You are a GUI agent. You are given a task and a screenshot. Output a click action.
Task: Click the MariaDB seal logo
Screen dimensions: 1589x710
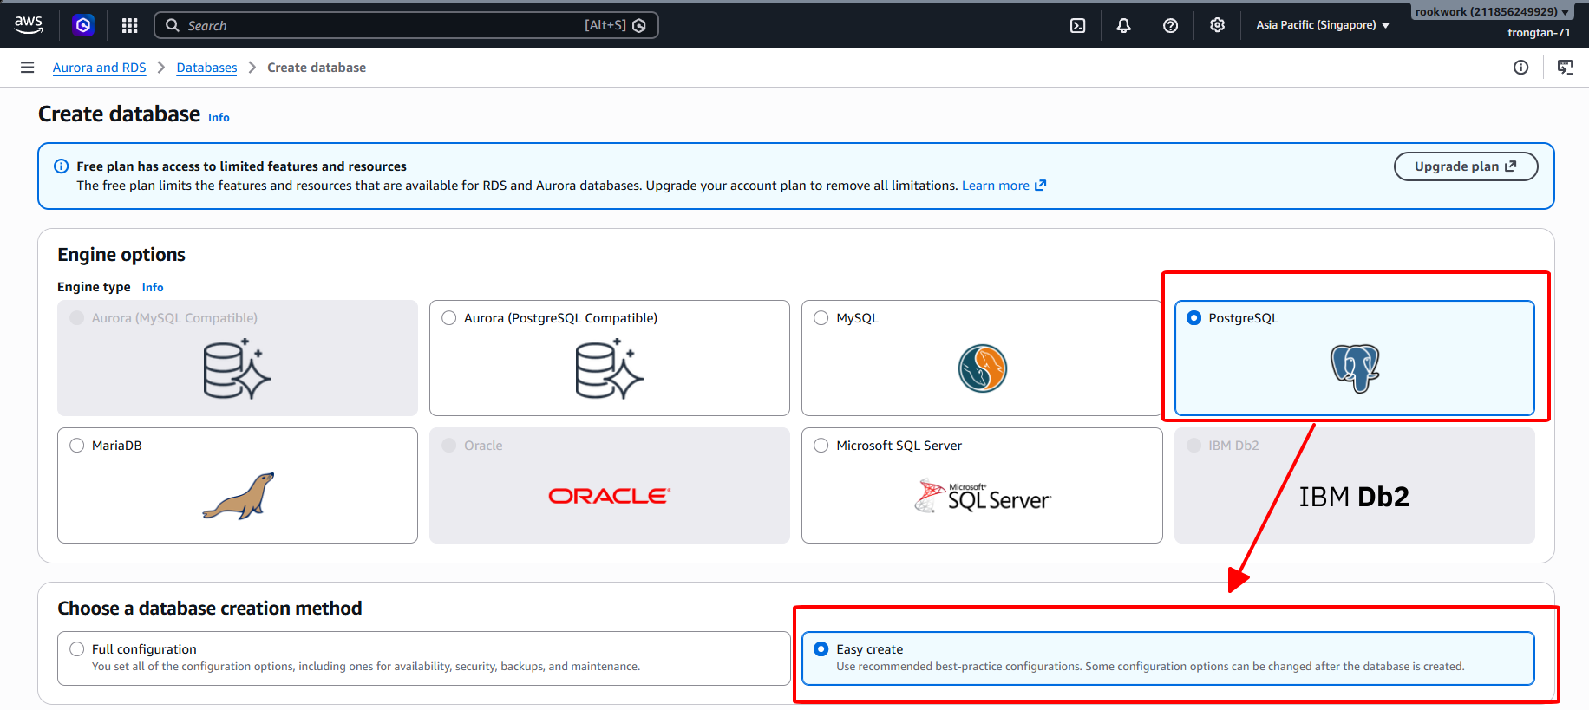[239, 496]
